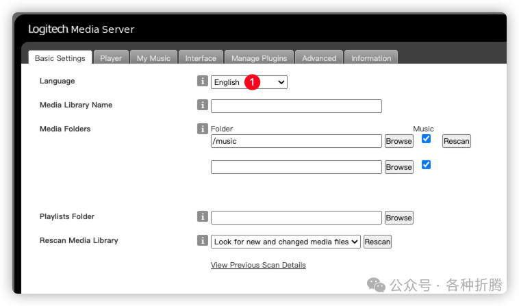Click the Rescan Media Library label

pos(79,240)
